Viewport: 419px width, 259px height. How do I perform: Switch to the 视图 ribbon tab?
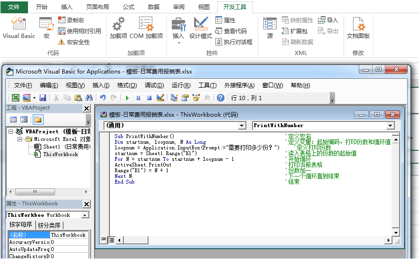pos(204,7)
